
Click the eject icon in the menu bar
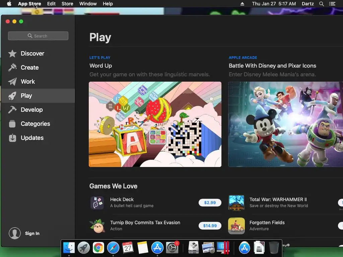tap(242, 4)
